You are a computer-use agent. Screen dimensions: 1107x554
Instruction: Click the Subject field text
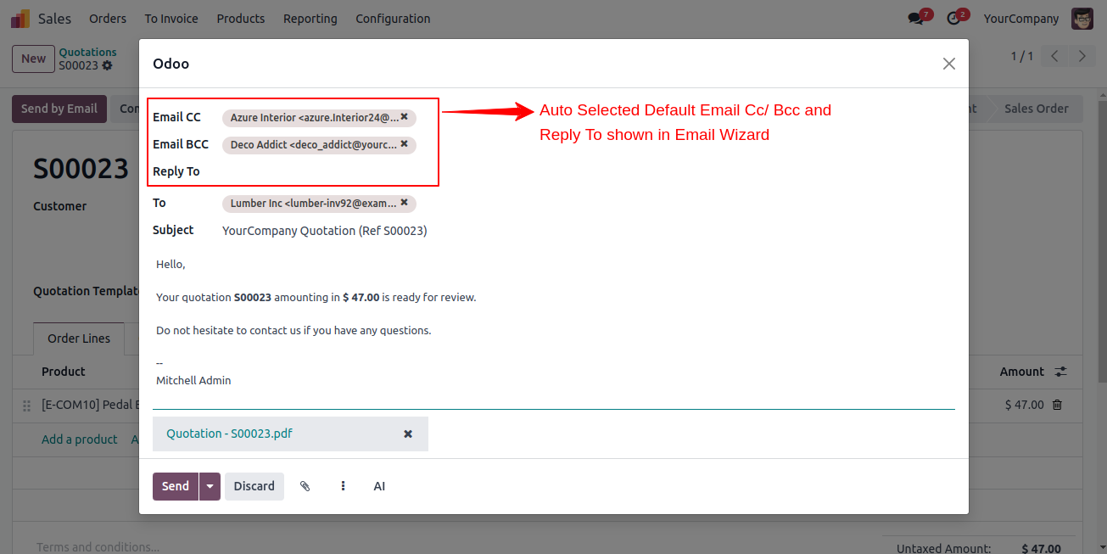(x=325, y=231)
